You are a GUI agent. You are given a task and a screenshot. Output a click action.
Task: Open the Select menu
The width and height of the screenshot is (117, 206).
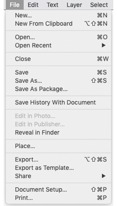pyautogui.click(x=99, y=5)
